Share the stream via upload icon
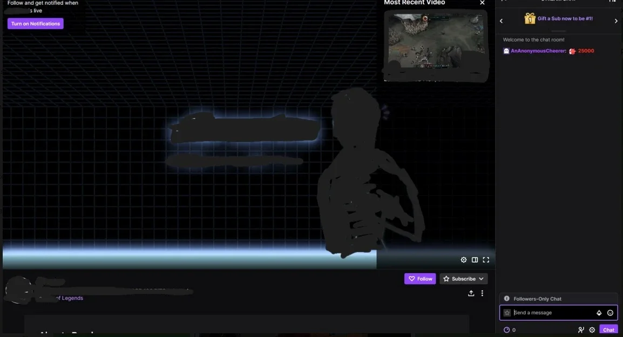623x337 pixels. [x=471, y=293]
